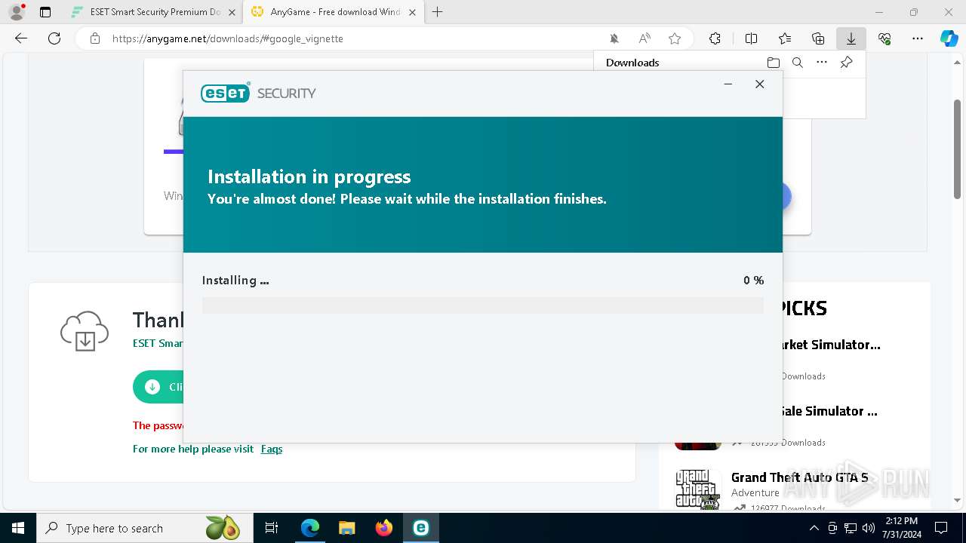Click the Edge profile avatar icon

[x=16, y=12]
